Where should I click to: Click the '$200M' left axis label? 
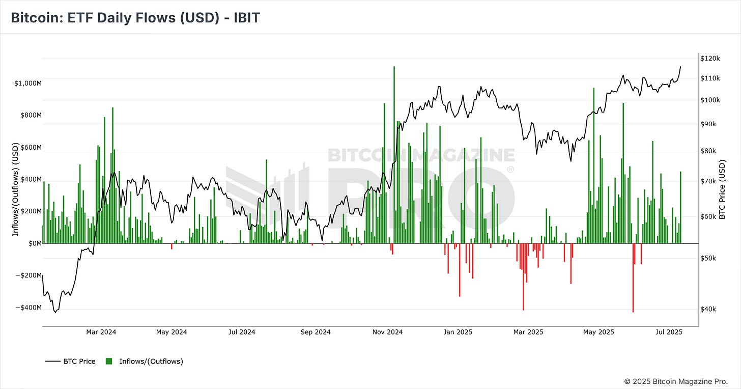coord(31,211)
